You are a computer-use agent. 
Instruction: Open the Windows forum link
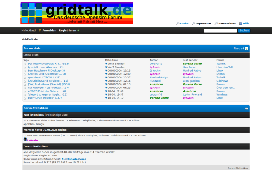(x=222, y=95)
